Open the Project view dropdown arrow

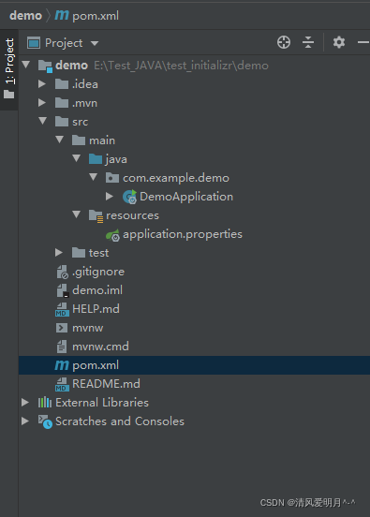95,43
